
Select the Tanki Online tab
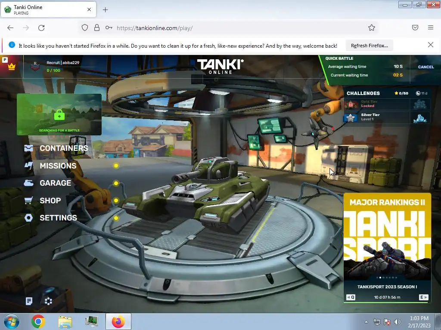tap(48, 9)
